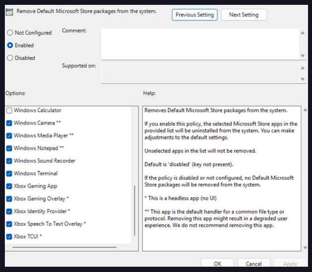312x272 pixels.
Task: Uncheck the Xbox TCUI checkbox
Action: (x=9, y=237)
